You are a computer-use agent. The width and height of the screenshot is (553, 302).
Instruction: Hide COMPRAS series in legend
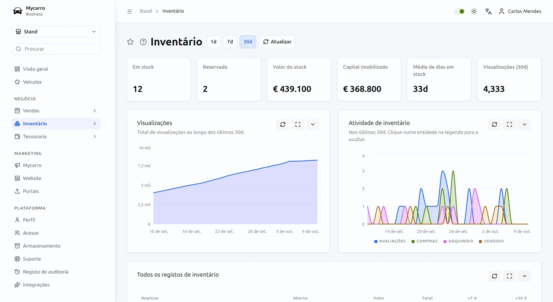424,241
